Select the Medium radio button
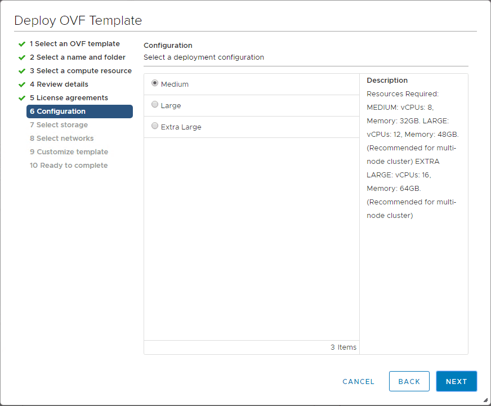Screen dimensions: 491x406 point(155,83)
